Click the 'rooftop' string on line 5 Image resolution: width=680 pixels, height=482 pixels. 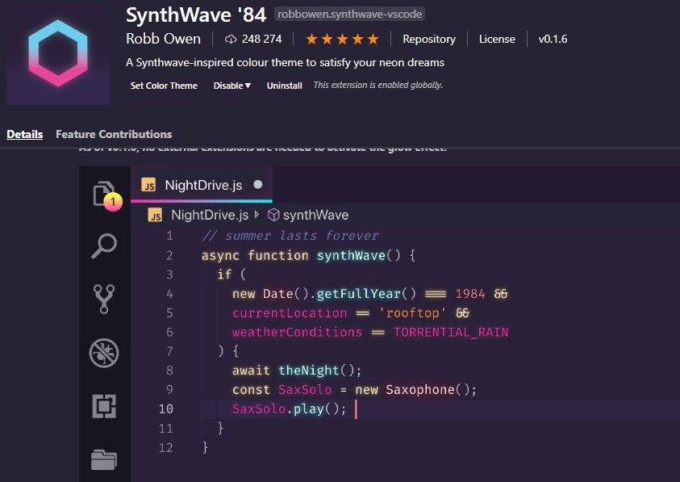(x=412, y=313)
